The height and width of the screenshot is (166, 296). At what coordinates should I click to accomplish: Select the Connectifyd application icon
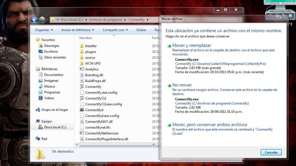(x=82, y=110)
